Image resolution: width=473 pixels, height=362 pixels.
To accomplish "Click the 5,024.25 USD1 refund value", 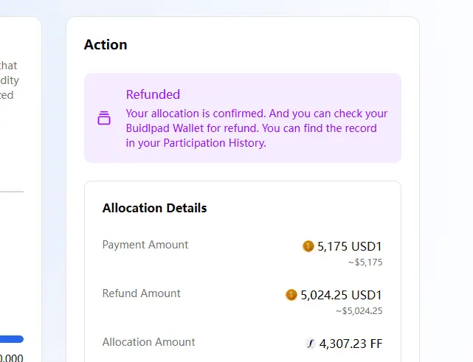I will point(341,295).
